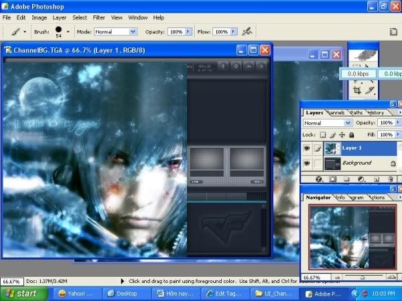This screenshot has width=402, height=301.
Task: Hide the Background layer eye icon
Action: (x=307, y=163)
